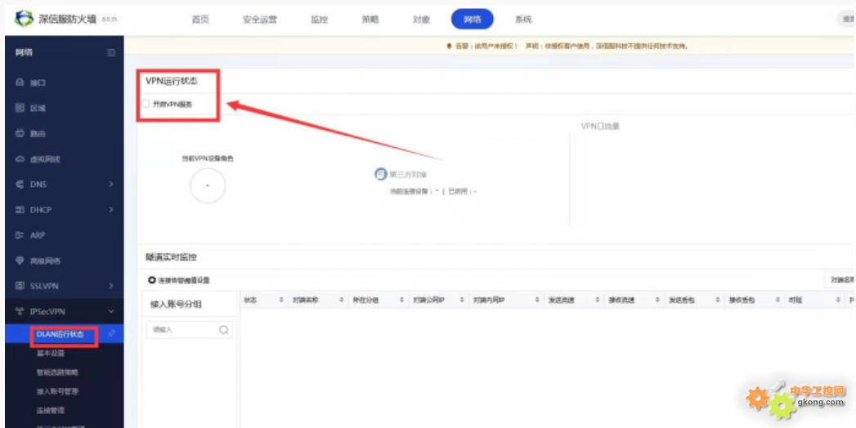Collapse the 网络 sidebar with the menu icon
Image resolution: width=856 pixels, height=428 pixels.
pyautogui.click(x=111, y=53)
